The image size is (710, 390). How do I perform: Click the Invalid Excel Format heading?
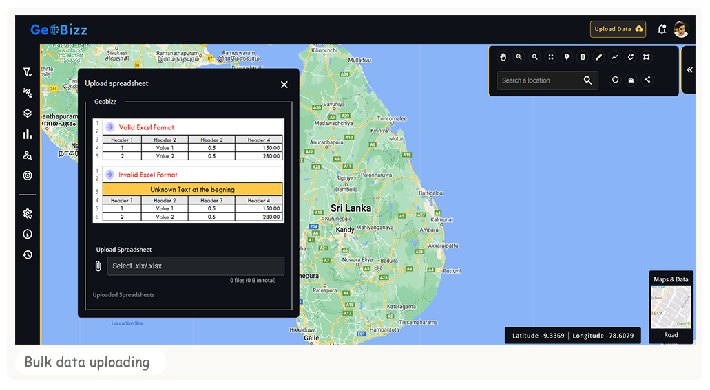[x=148, y=175]
